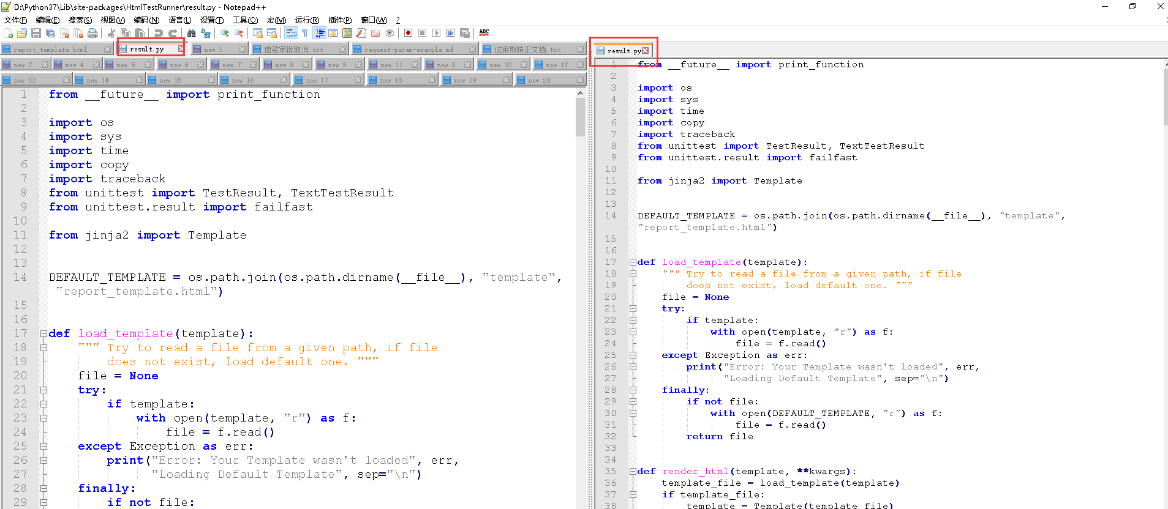Click left pane vertical scrollbar thumb
1168x509 pixels.
tap(580, 117)
